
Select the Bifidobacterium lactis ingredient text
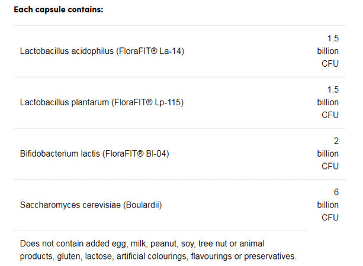[59, 154]
